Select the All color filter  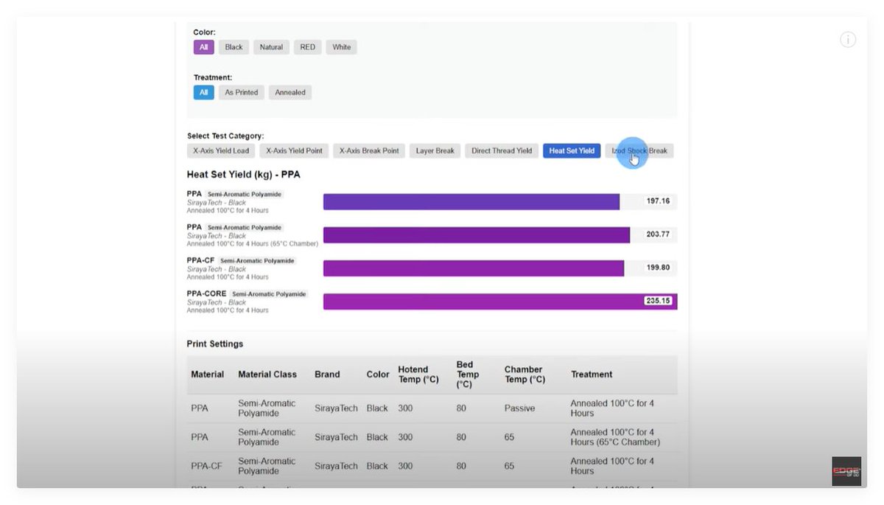coord(204,47)
